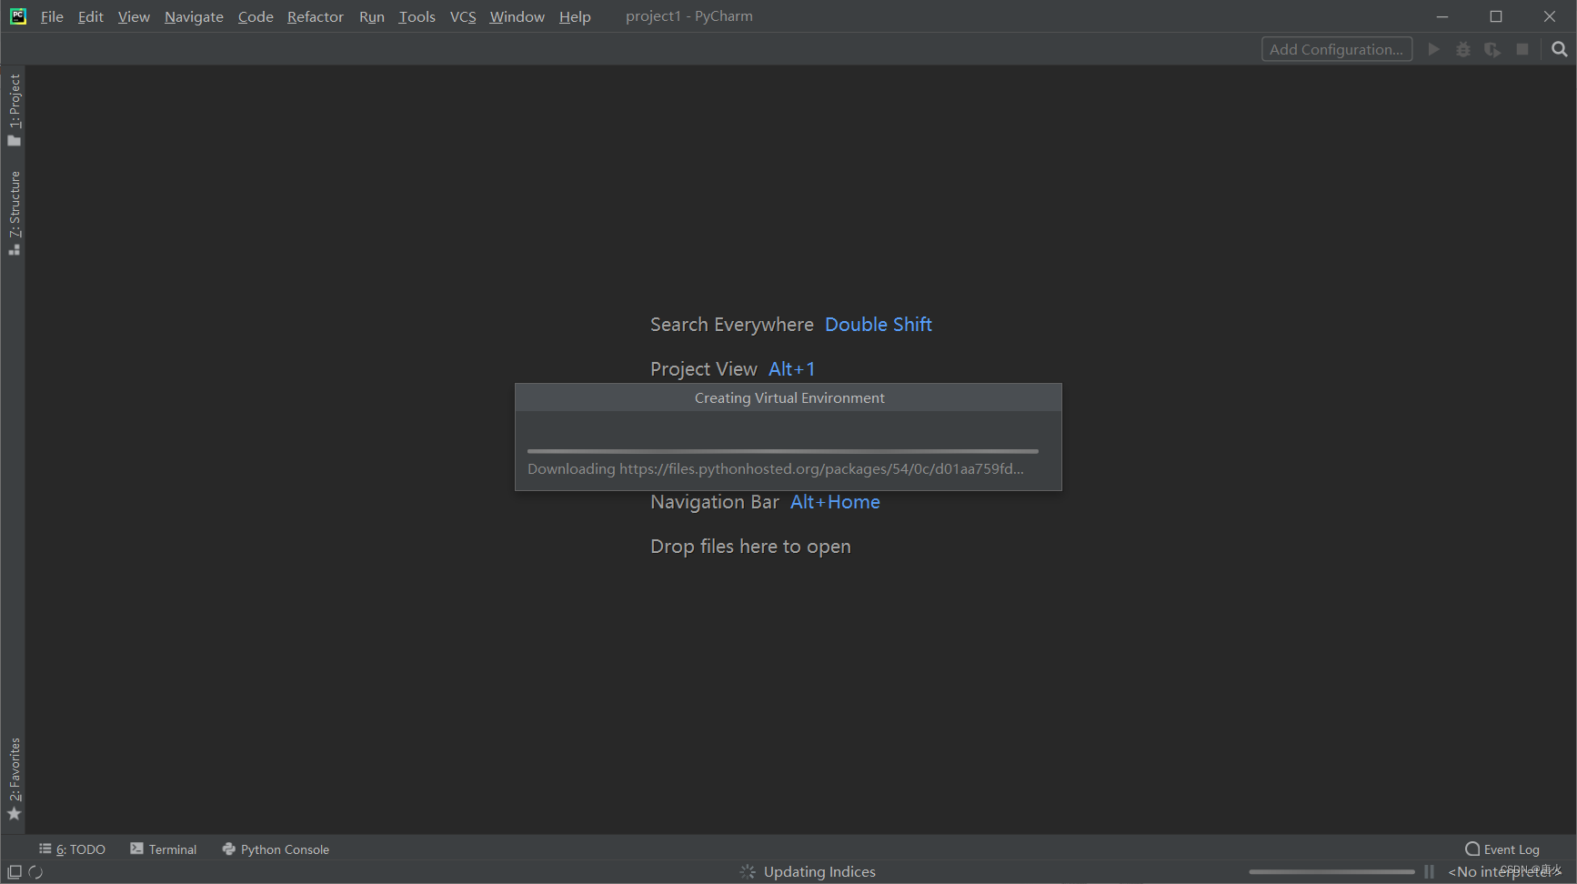Click the Drop files here to open text
Image resolution: width=1577 pixels, height=884 pixels.
750,547
